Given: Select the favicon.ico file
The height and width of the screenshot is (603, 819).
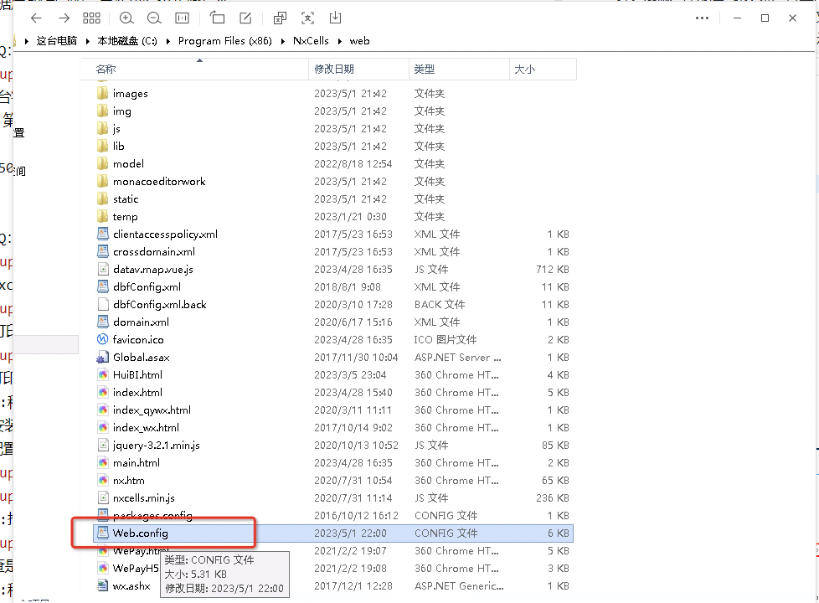Looking at the screenshot, I should click(138, 339).
